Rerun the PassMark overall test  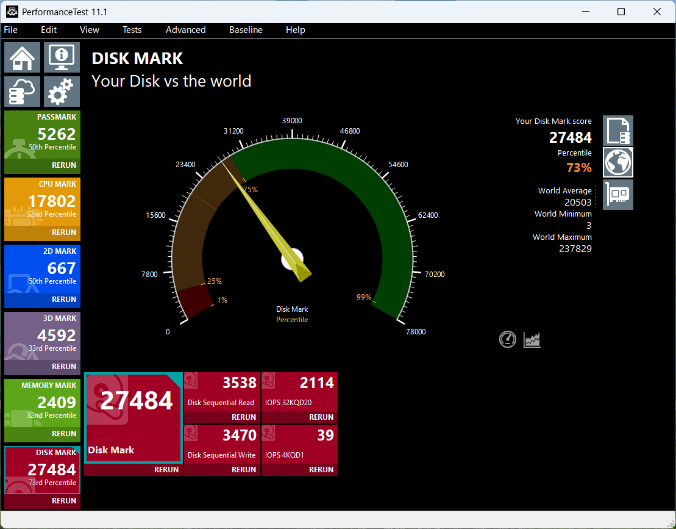[x=64, y=165]
